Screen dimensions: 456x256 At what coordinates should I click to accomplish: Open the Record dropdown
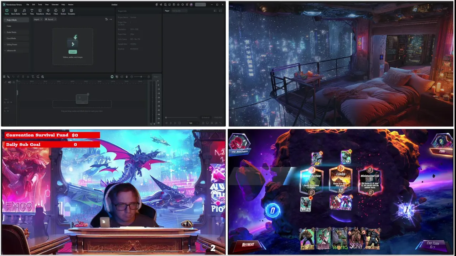(x=50, y=19)
